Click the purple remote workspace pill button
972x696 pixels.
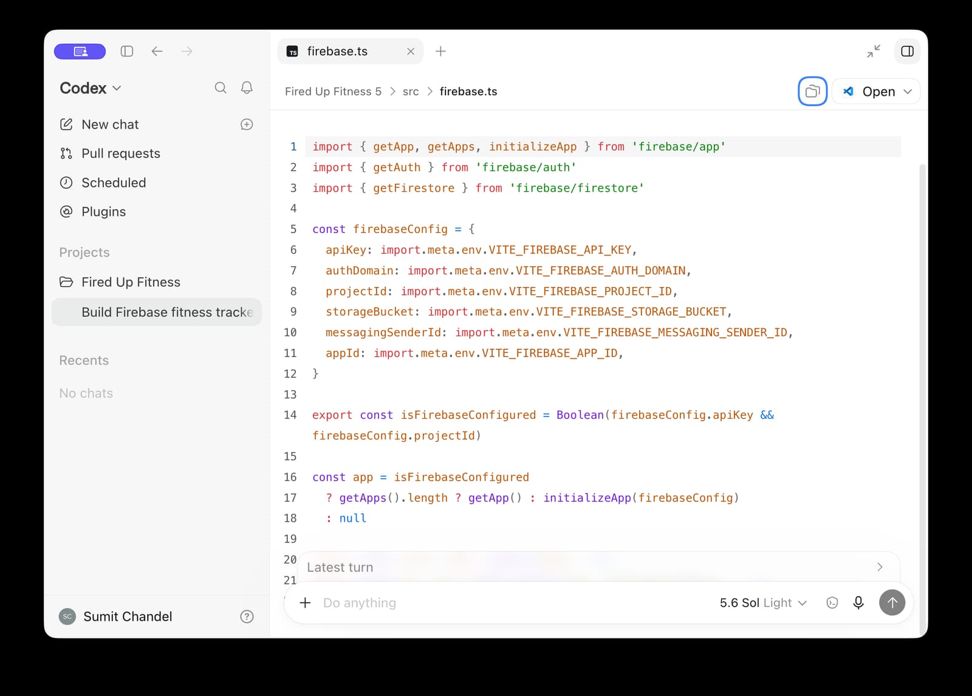coord(80,52)
